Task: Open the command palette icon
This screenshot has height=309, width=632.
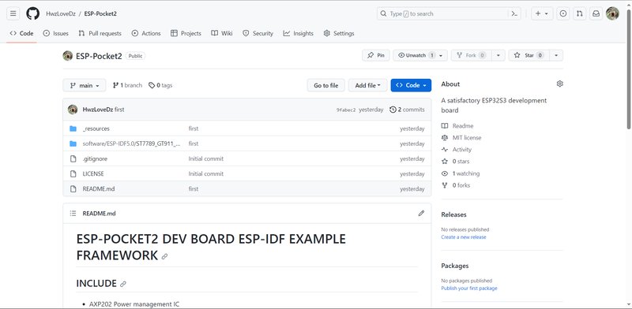Action: 514,13
